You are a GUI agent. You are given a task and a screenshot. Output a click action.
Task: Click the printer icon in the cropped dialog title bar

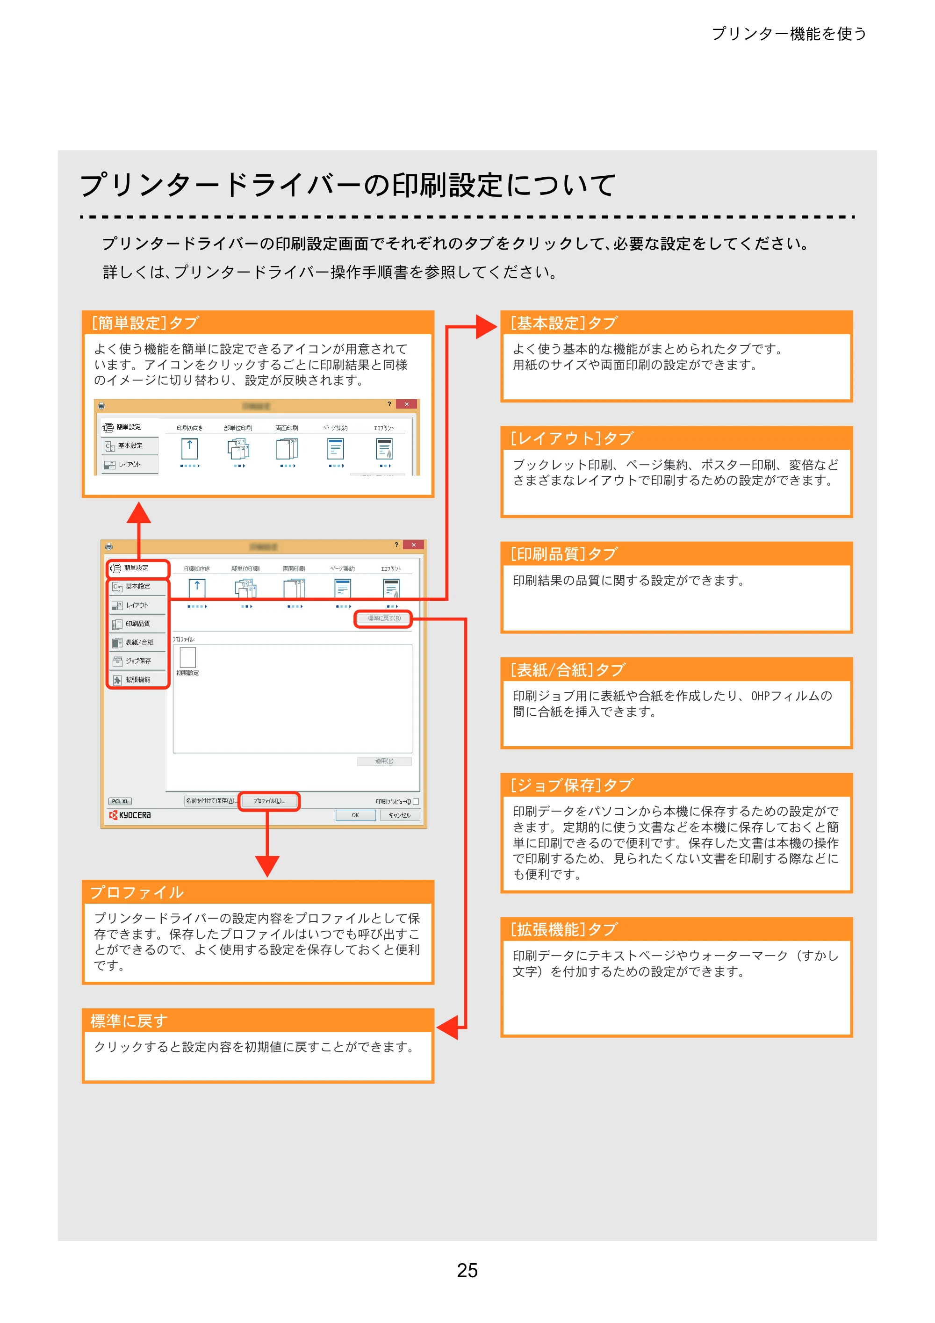[x=101, y=405]
